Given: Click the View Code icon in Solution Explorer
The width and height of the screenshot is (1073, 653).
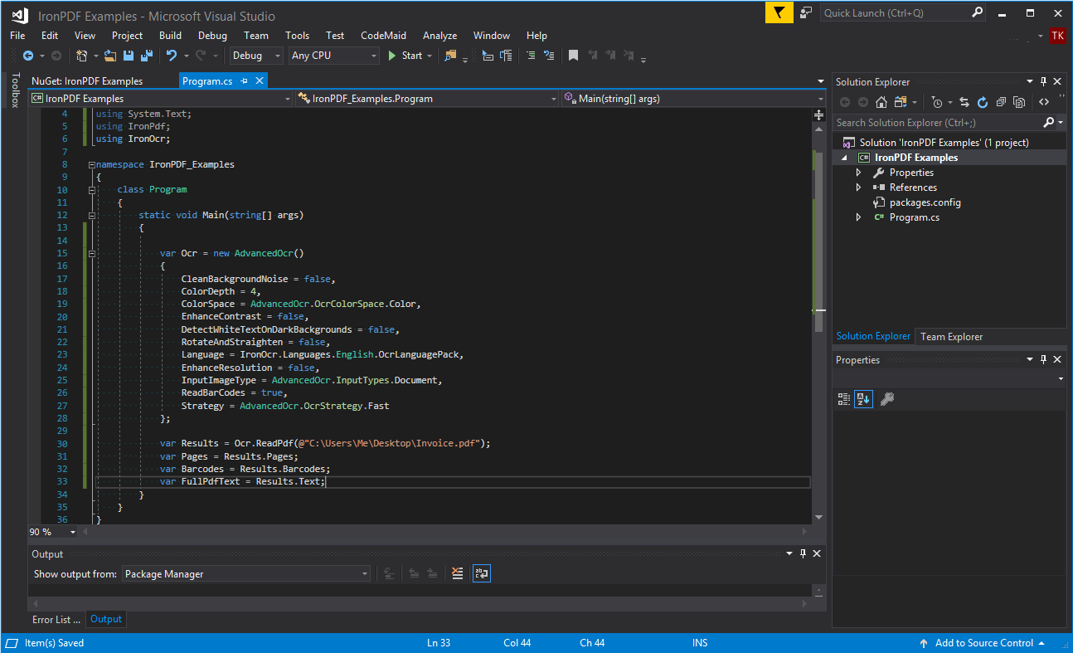Looking at the screenshot, I should tap(1044, 102).
